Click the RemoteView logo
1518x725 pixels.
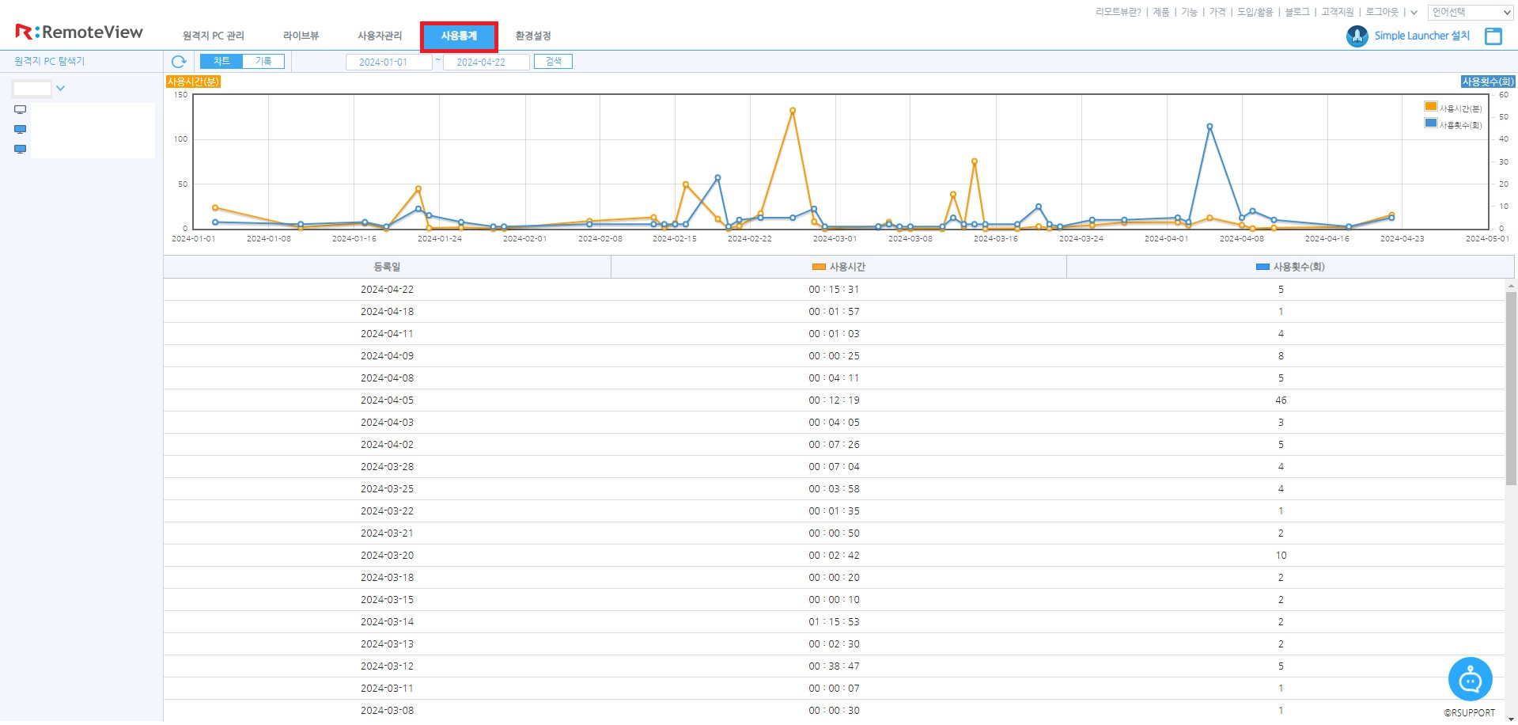click(79, 32)
